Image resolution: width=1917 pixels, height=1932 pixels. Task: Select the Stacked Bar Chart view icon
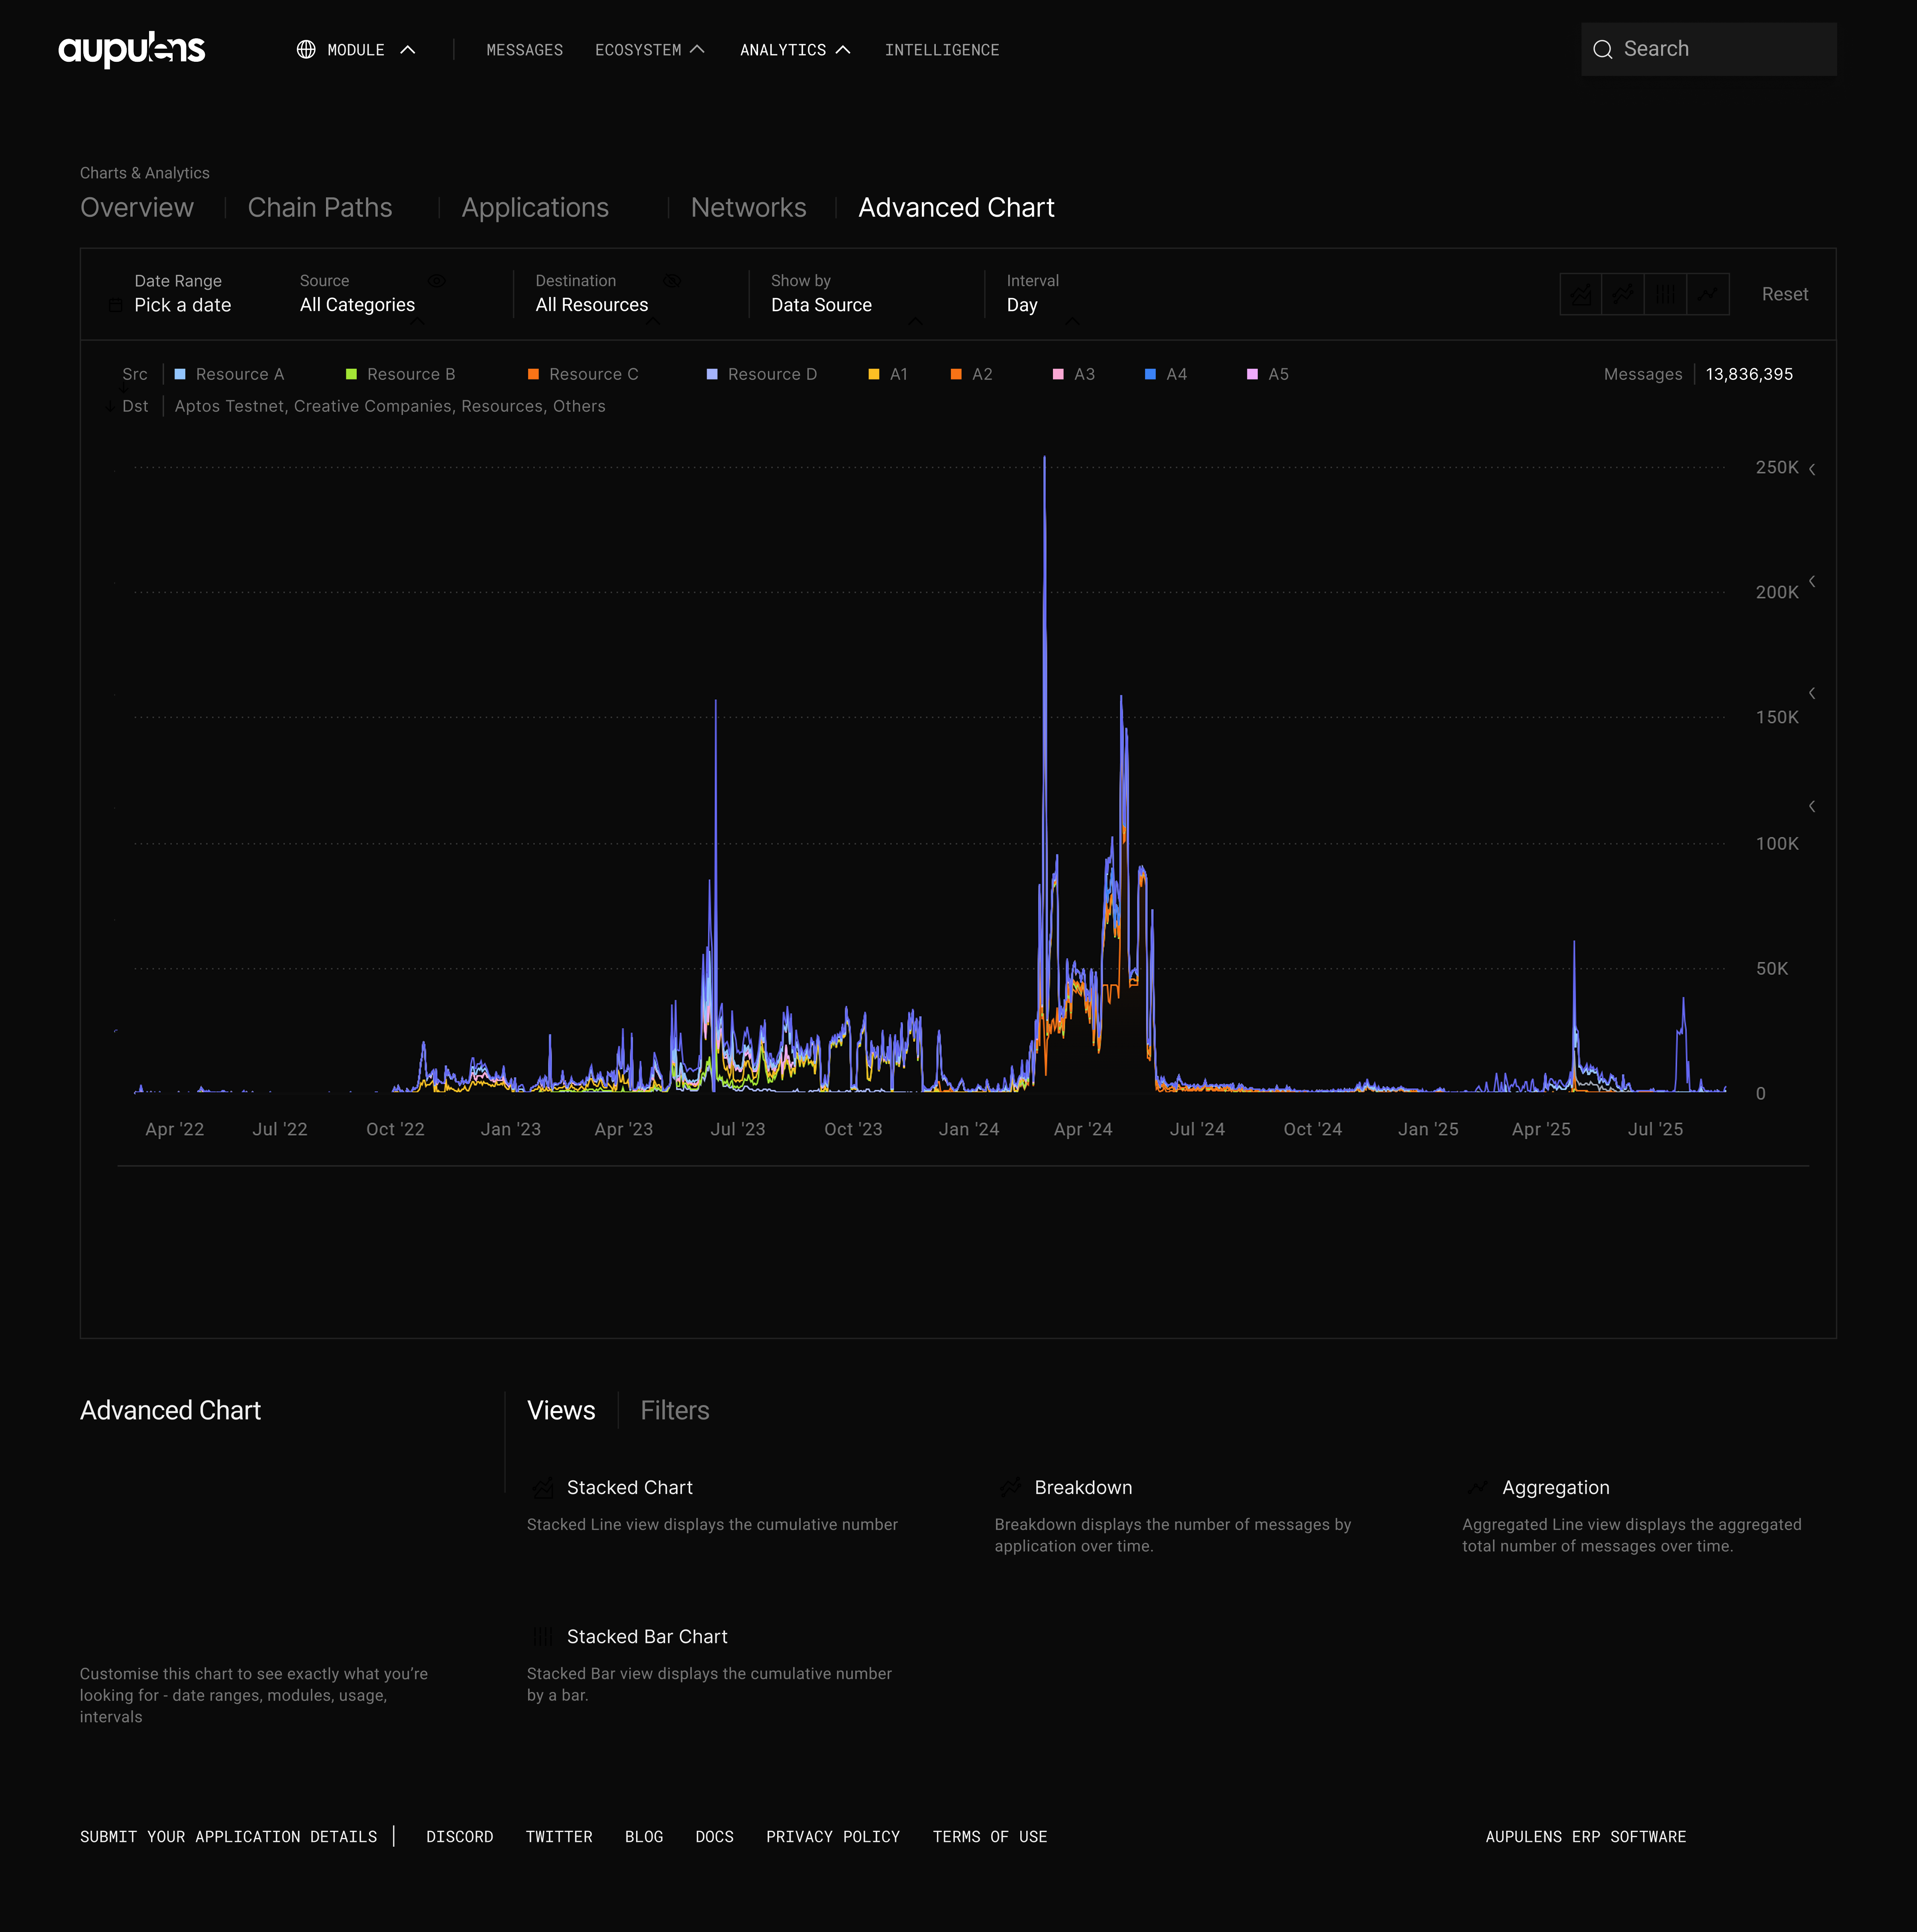coord(1665,294)
